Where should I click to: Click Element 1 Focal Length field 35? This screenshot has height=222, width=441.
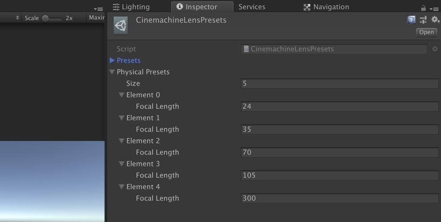pyautogui.click(x=339, y=129)
